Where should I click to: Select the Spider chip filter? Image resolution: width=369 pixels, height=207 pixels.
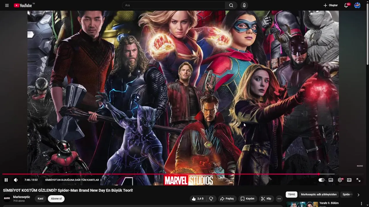tap(347, 195)
